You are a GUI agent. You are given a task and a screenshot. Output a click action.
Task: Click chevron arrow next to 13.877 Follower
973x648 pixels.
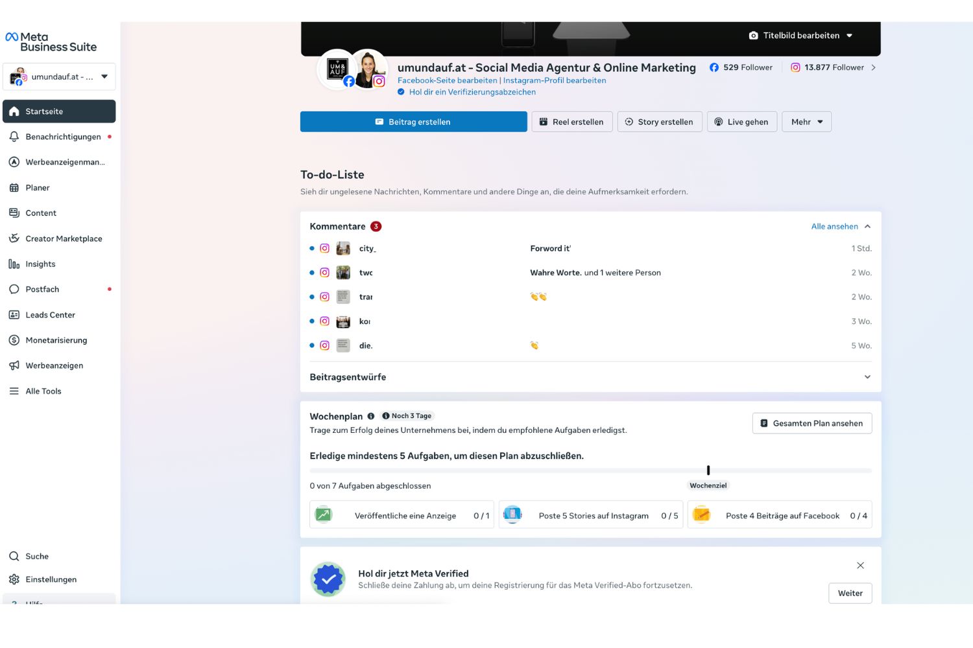click(x=874, y=67)
